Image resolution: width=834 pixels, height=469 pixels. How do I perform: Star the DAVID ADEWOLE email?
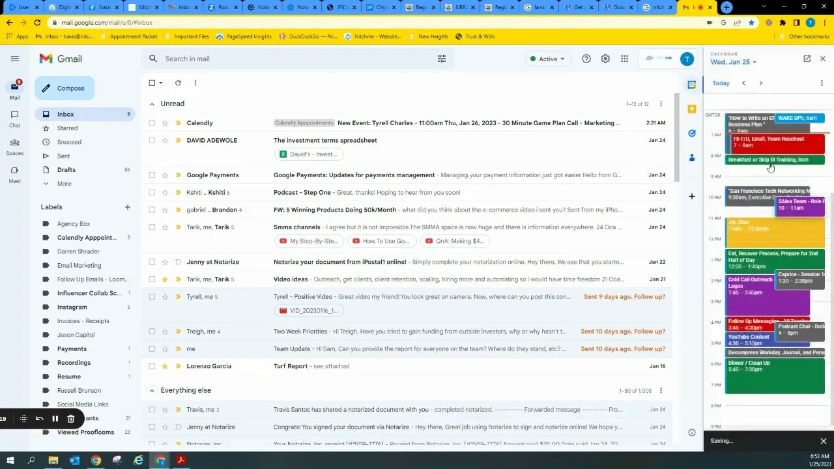click(x=165, y=140)
